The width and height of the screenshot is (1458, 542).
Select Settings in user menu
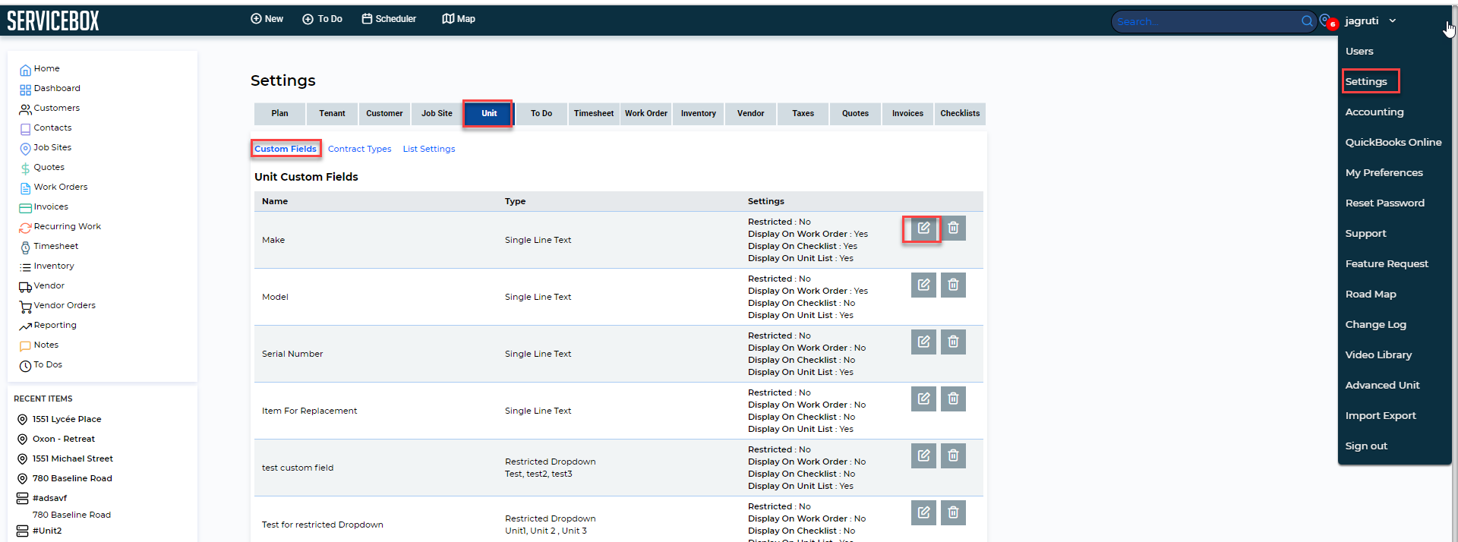pos(1366,82)
